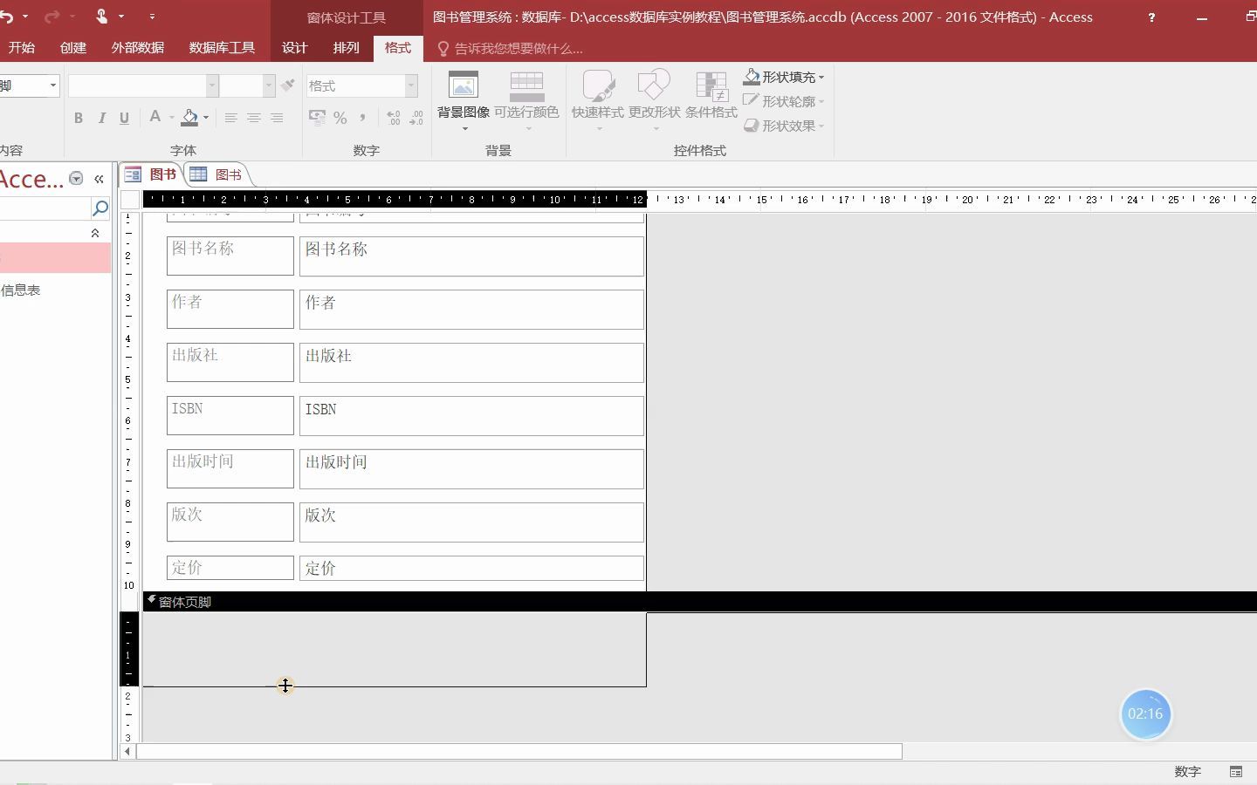Switch to the 设计 ribbon tab
This screenshot has height=785, width=1257.
(x=295, y=48)
